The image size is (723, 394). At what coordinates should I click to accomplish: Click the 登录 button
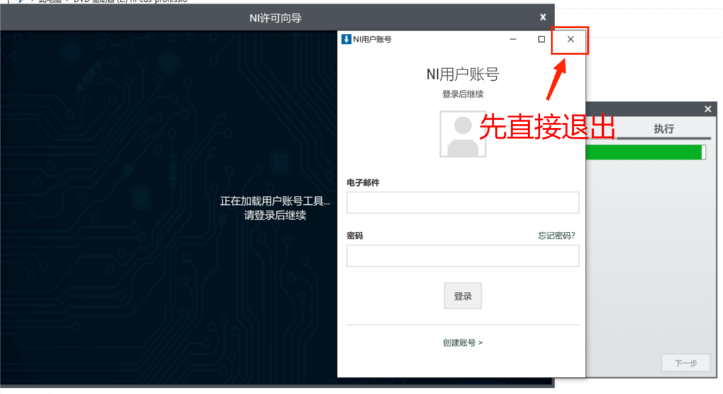point(462,296)
